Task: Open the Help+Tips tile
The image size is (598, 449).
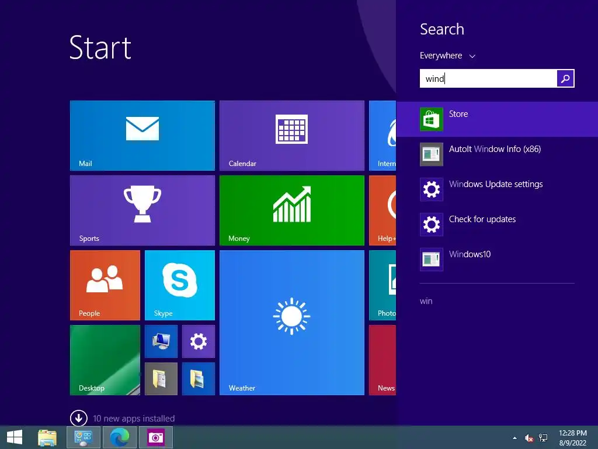Action: click(x=383, y=210)
